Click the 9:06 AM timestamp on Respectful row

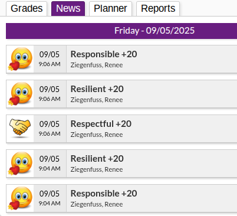(50, 134)
